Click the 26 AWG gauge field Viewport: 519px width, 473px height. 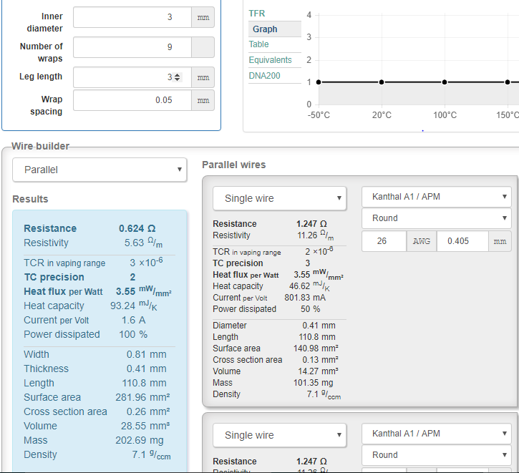pyautogui.click(x=384, y=241)
